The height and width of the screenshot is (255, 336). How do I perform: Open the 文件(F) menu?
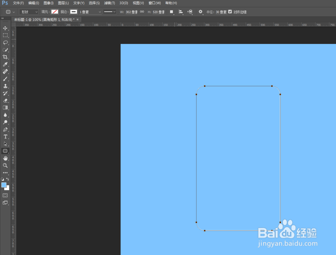pos(18,3)
